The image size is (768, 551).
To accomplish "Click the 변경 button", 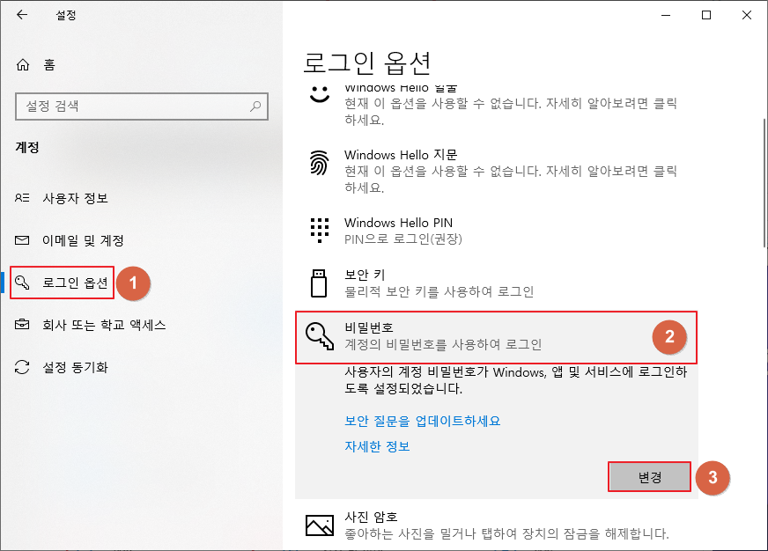I will tap(649, 477).
